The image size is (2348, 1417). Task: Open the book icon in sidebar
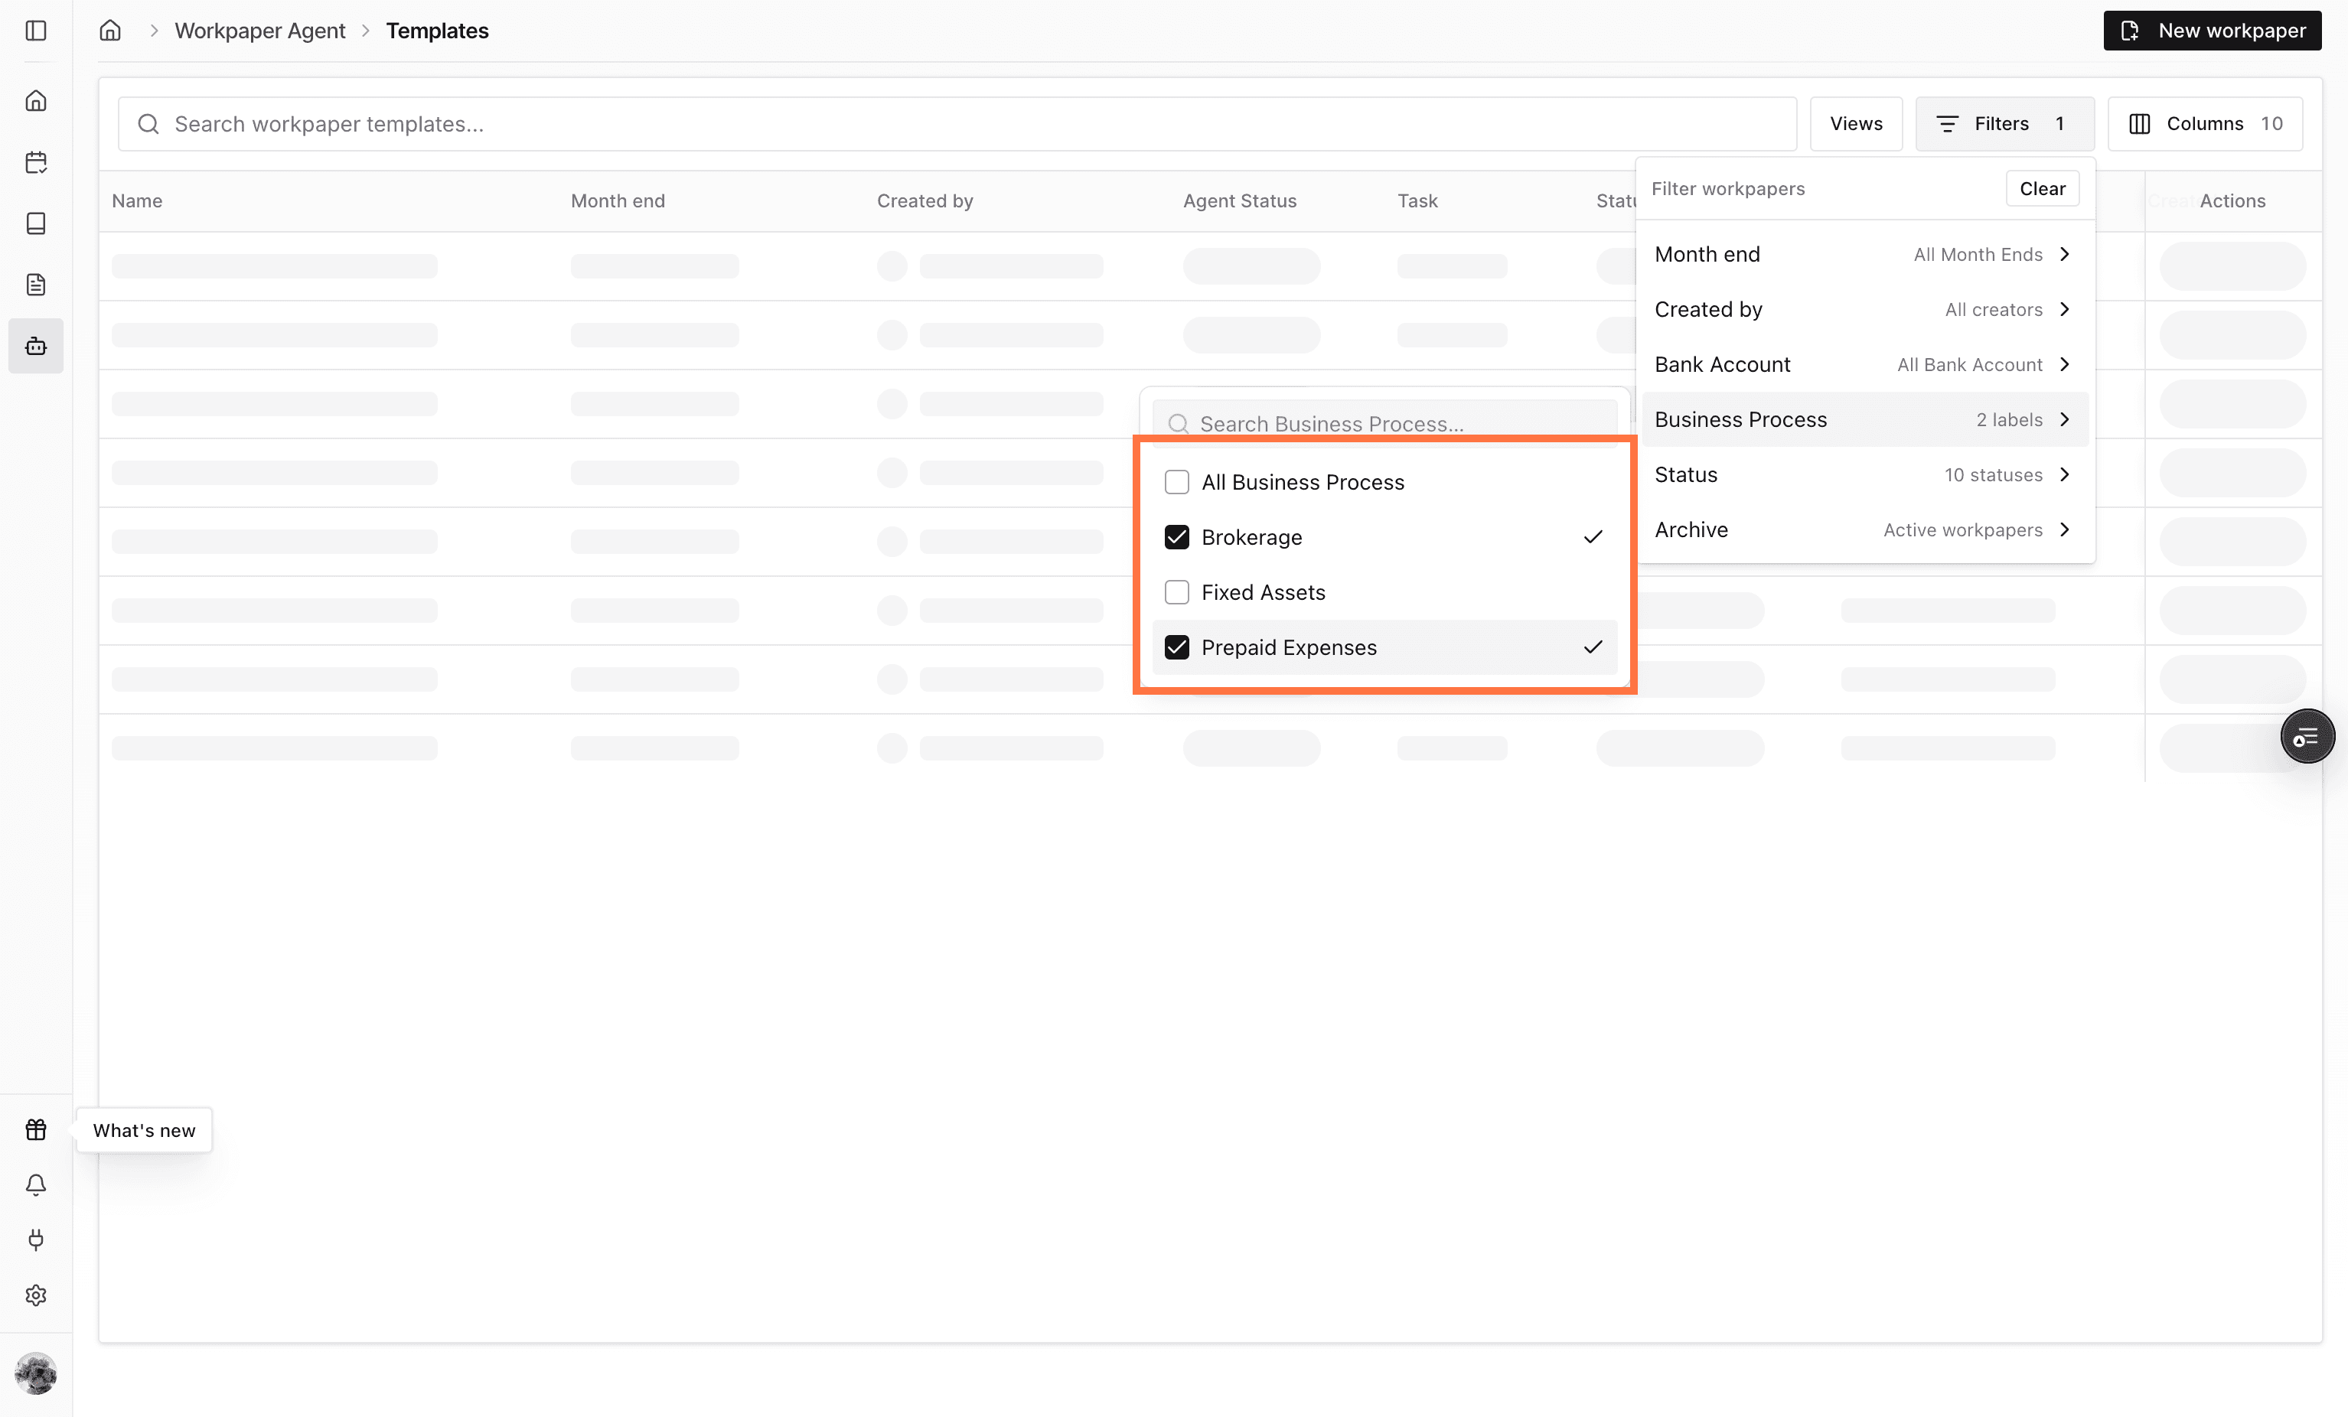tap(36, 223)
